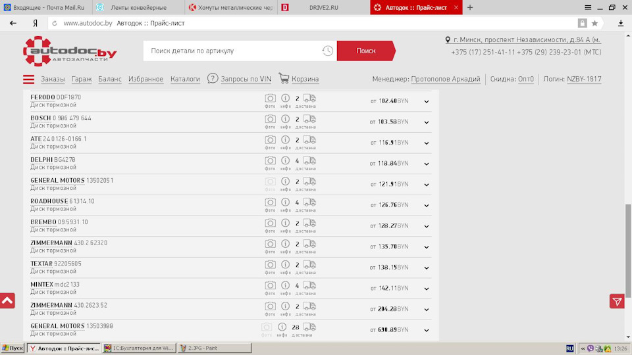Open the Корзина link
Viewport: 632px width, 355px height.
(305, 79)
